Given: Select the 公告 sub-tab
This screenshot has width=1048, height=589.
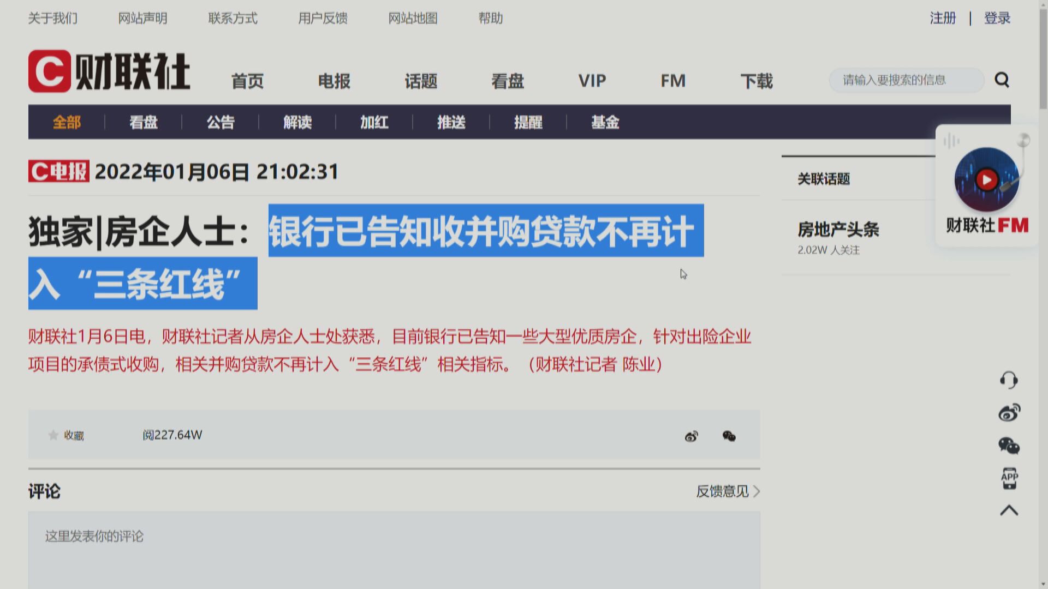Looking at the screenshot, I should point(221,123).
